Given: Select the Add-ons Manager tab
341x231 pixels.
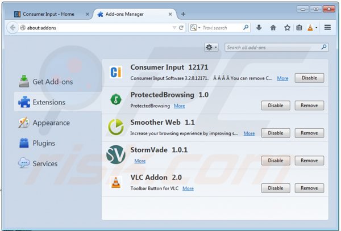Looking at the screenshot, I should [135, 14].
